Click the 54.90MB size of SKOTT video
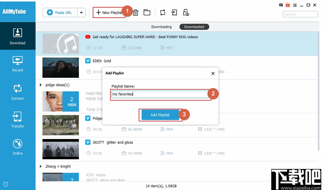 click(x=135, y=153)
